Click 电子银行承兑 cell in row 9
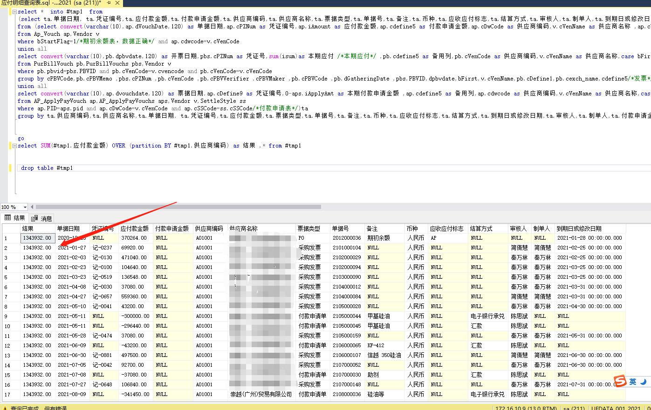The image size is (651, 410). click(488, 316)
